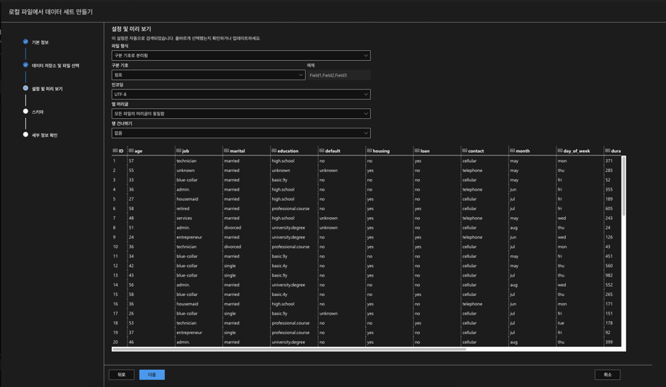Click the 스키마 step circle
666x387 pixels.
coord(26,111)
